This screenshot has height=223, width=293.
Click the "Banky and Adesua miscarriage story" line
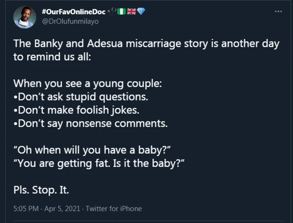(x=146, y=44)
